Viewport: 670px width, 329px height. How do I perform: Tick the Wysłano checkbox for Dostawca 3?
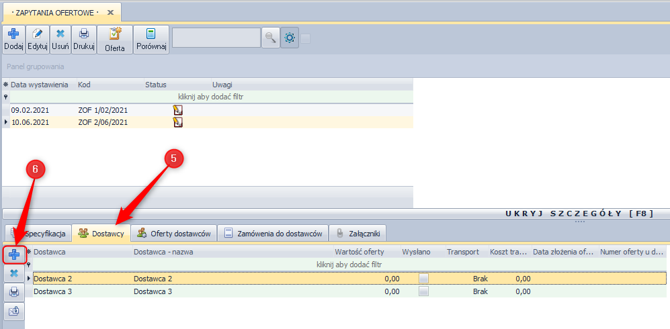[x=423, y=291]
